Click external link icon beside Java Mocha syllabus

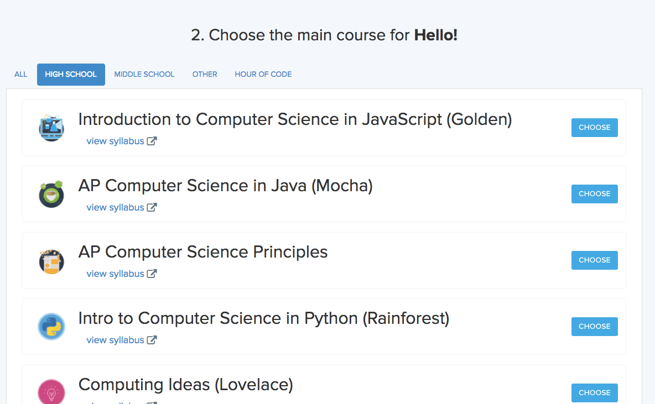click(152, 207)
